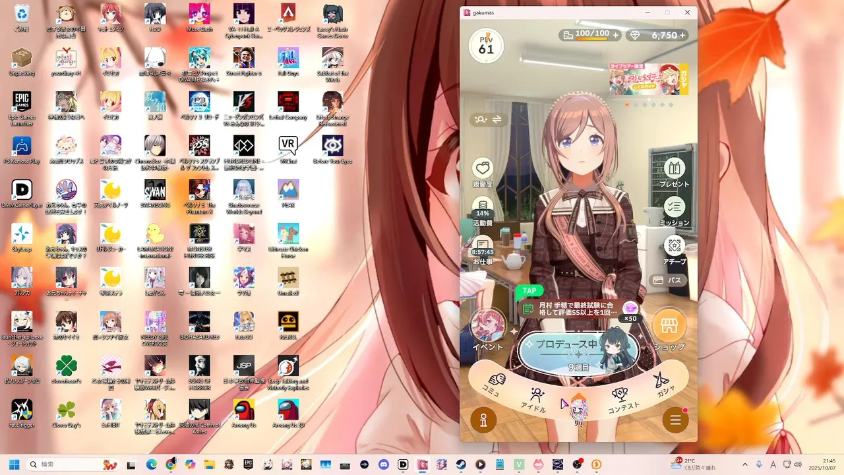Open the Among Us 3D shortcut
The height and width of the screenshot is (475, 844).
288,414
